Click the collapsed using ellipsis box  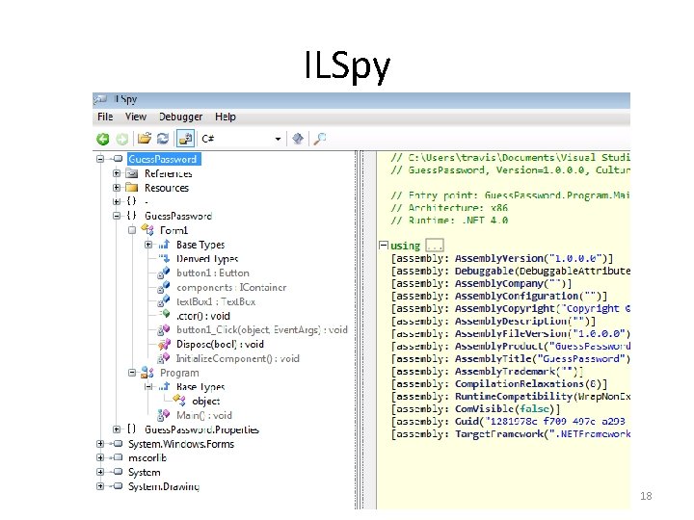tap(434, 245)
